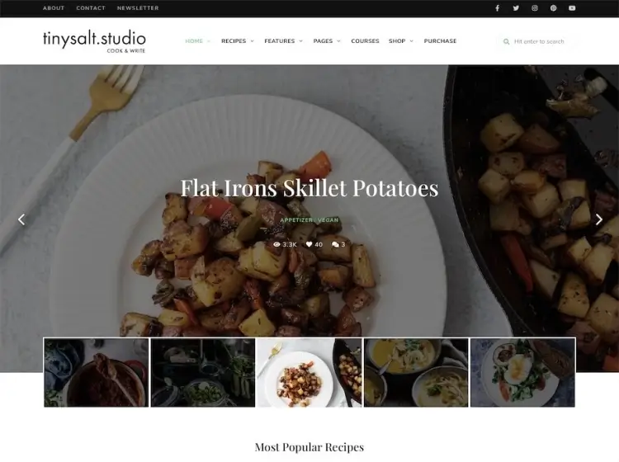Viewport: 619px width, 462px height.
Task: Click Flat Irons Skillet Potatoes title
Action: 309,188
